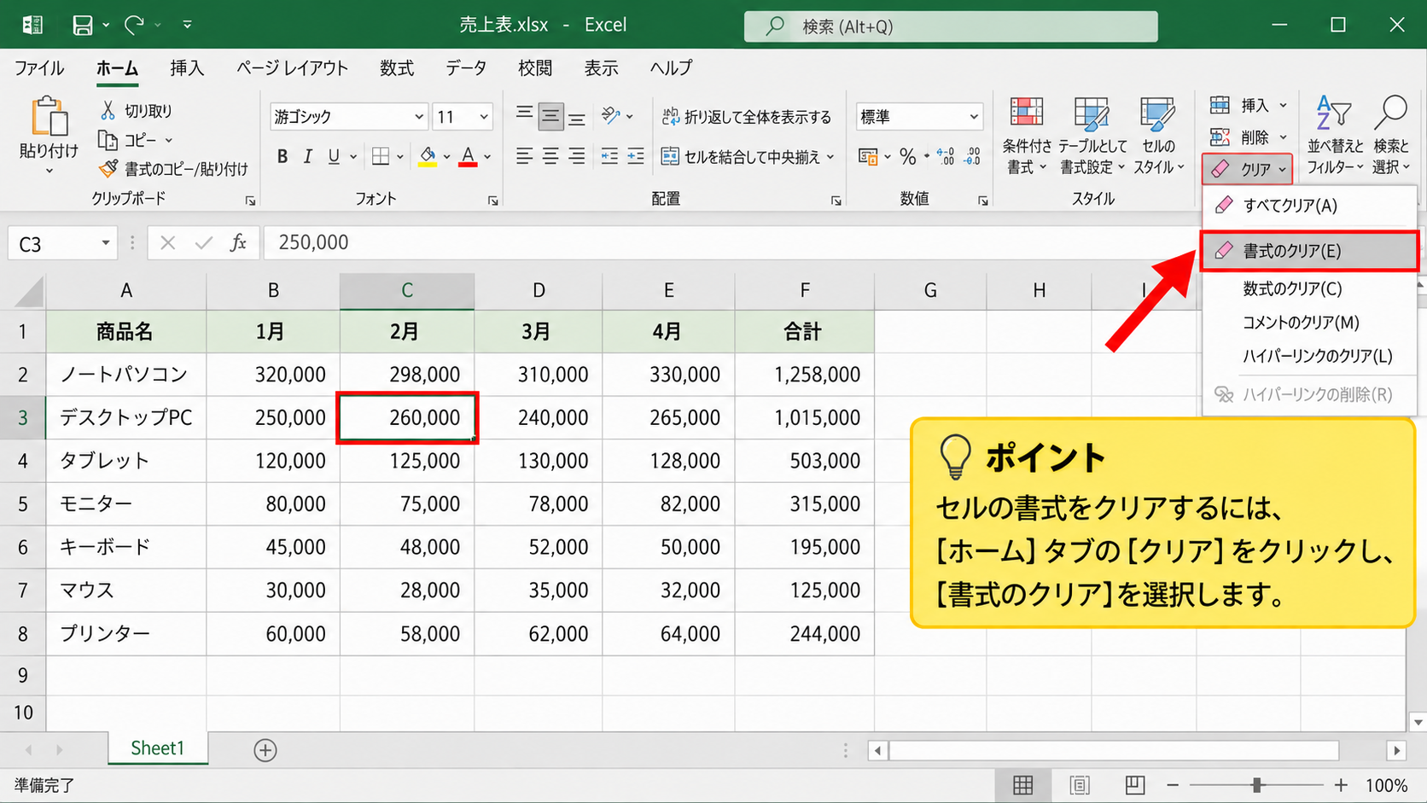The image size is (1427, 803).
Task: Open the Clear (クリア) dropdown button
Action: click(1248, 169)
